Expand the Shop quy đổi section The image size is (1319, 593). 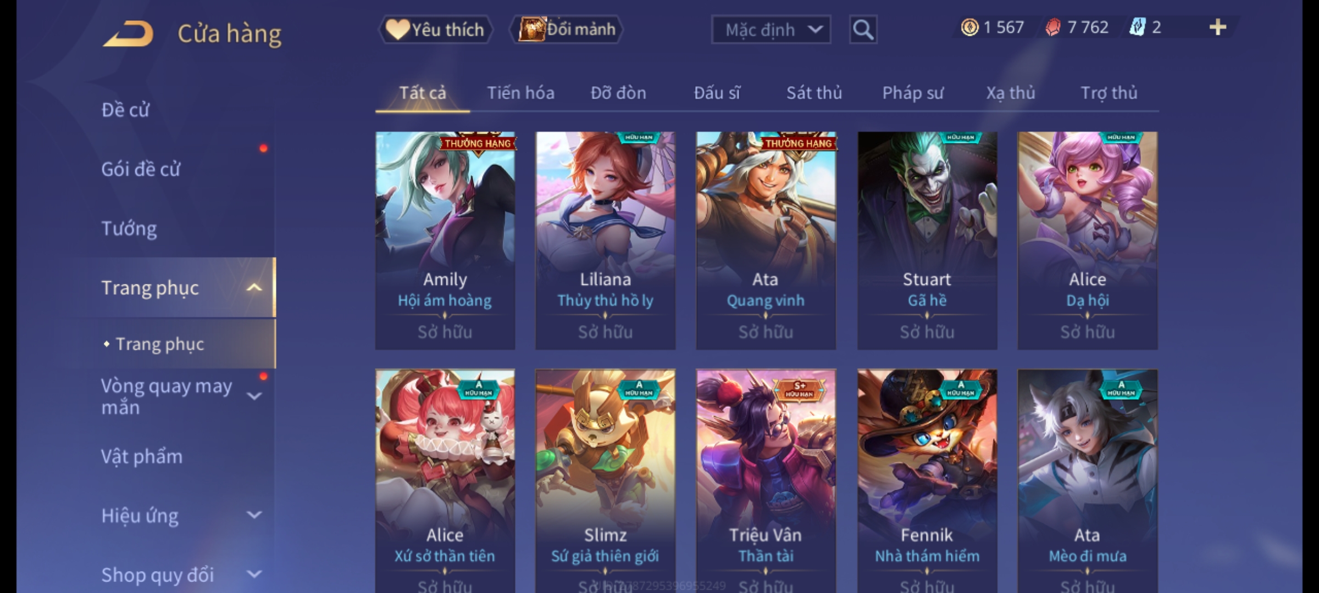tap(254, 574)
